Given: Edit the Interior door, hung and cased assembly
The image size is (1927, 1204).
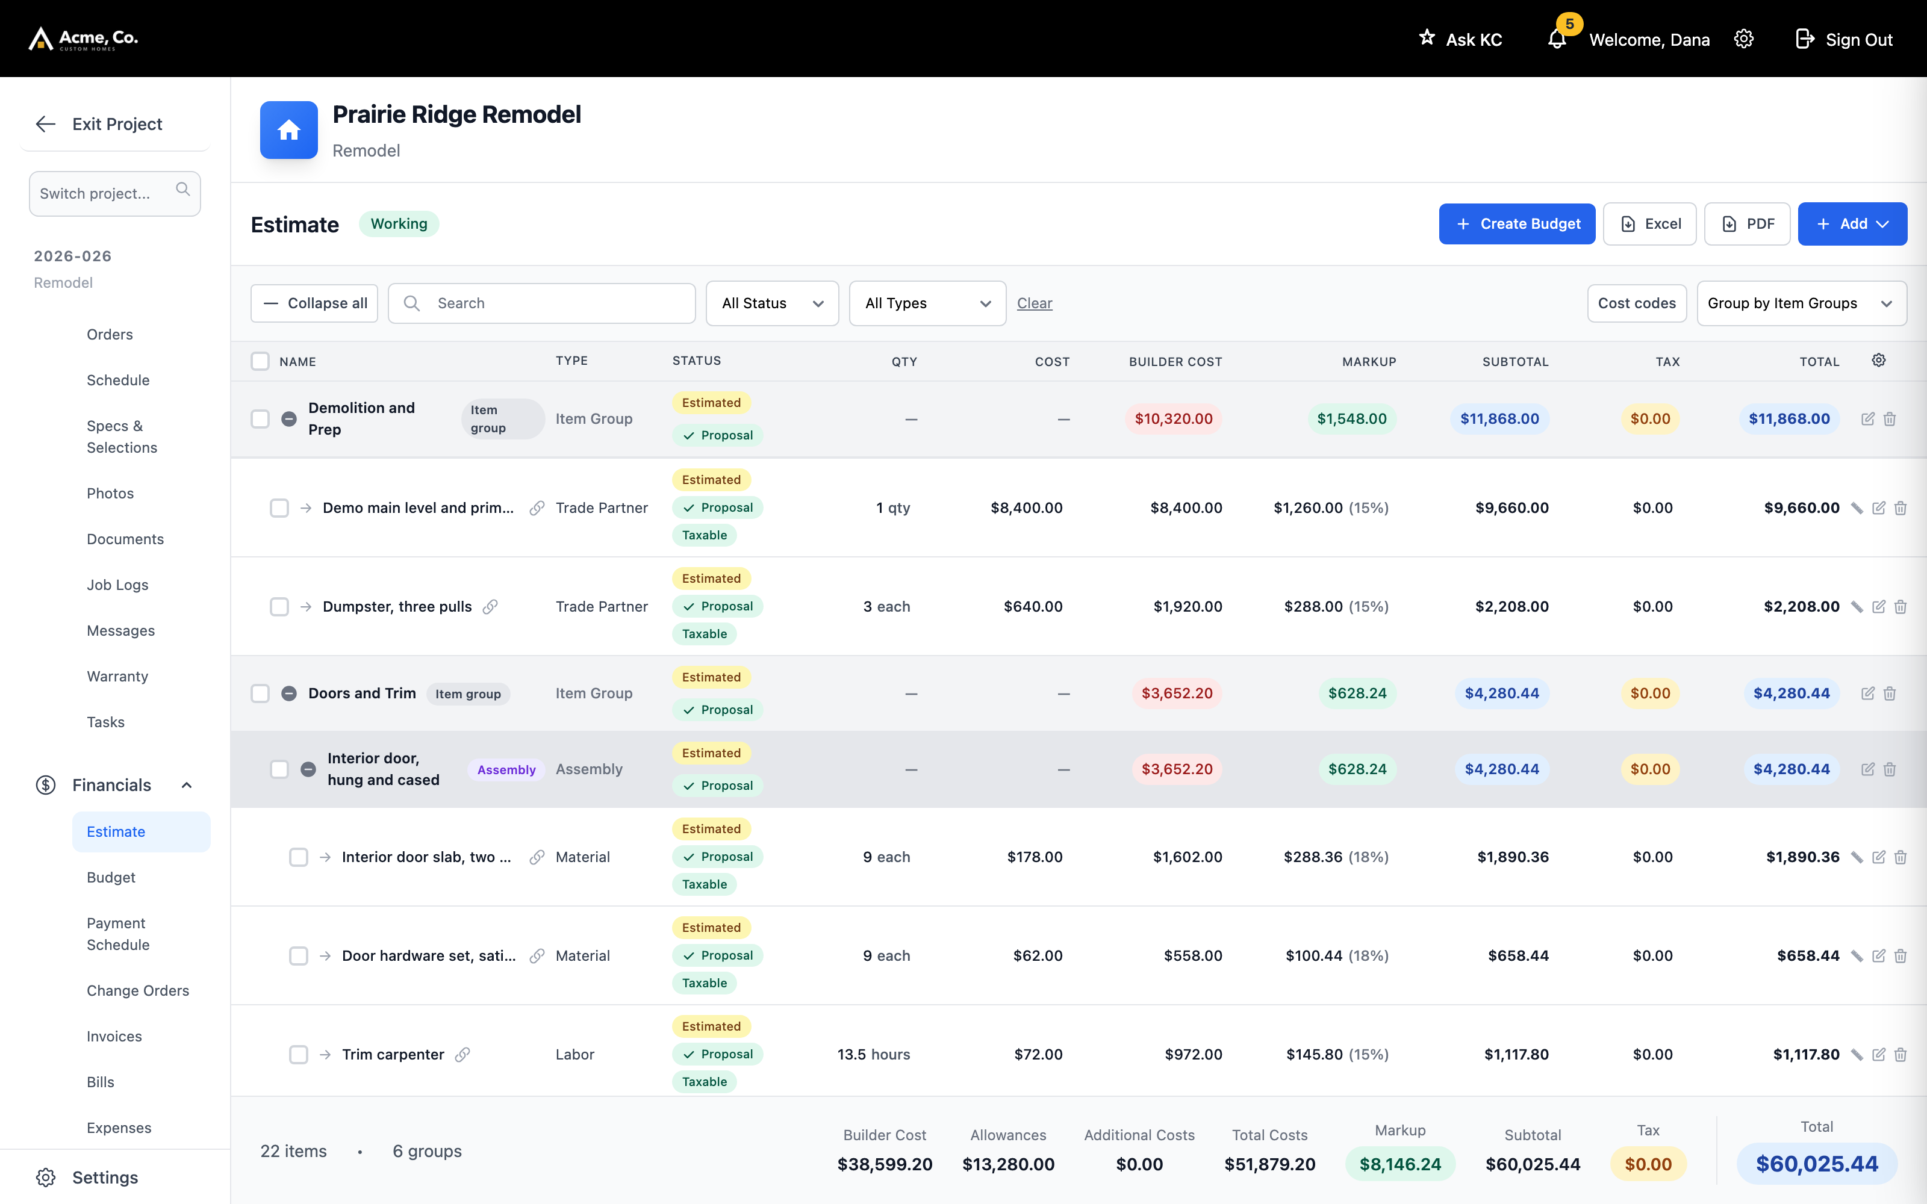Looking at the screenshot, I should [1867, 769].
